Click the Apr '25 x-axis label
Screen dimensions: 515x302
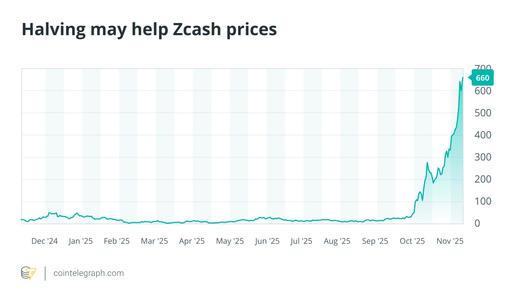pyautogui.click(x=192, y=241)
